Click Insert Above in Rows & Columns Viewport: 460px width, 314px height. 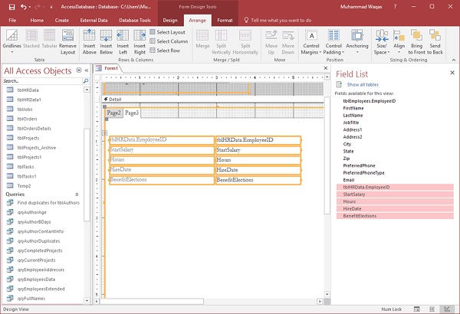[x=90, y=40]
